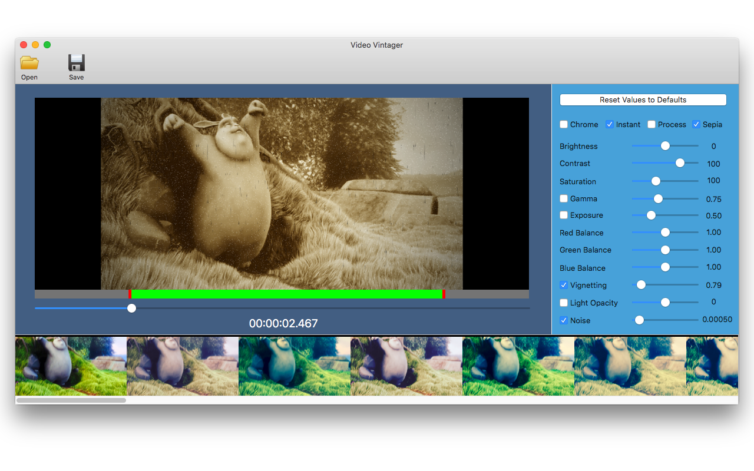Image resolution: width=754 pixels, height=471 pixels.
Task: Click the sepia video preview frame
Action: coord(282,194)
